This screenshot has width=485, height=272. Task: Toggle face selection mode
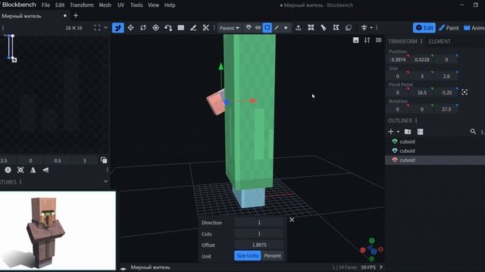coord(267,28)
